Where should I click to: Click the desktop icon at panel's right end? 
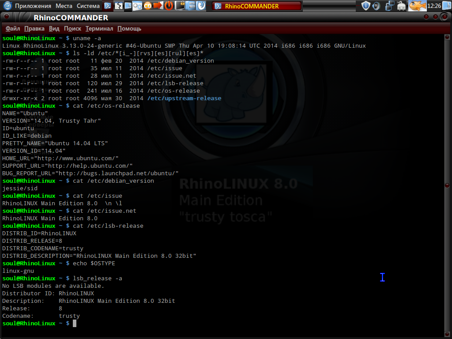pos(447,5)
